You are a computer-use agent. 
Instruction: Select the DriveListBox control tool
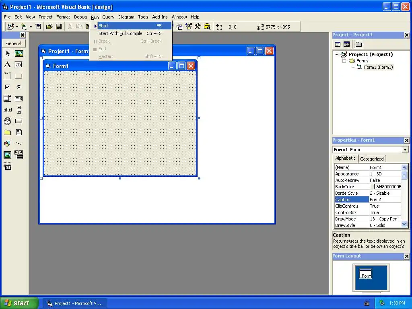point(19,121)
